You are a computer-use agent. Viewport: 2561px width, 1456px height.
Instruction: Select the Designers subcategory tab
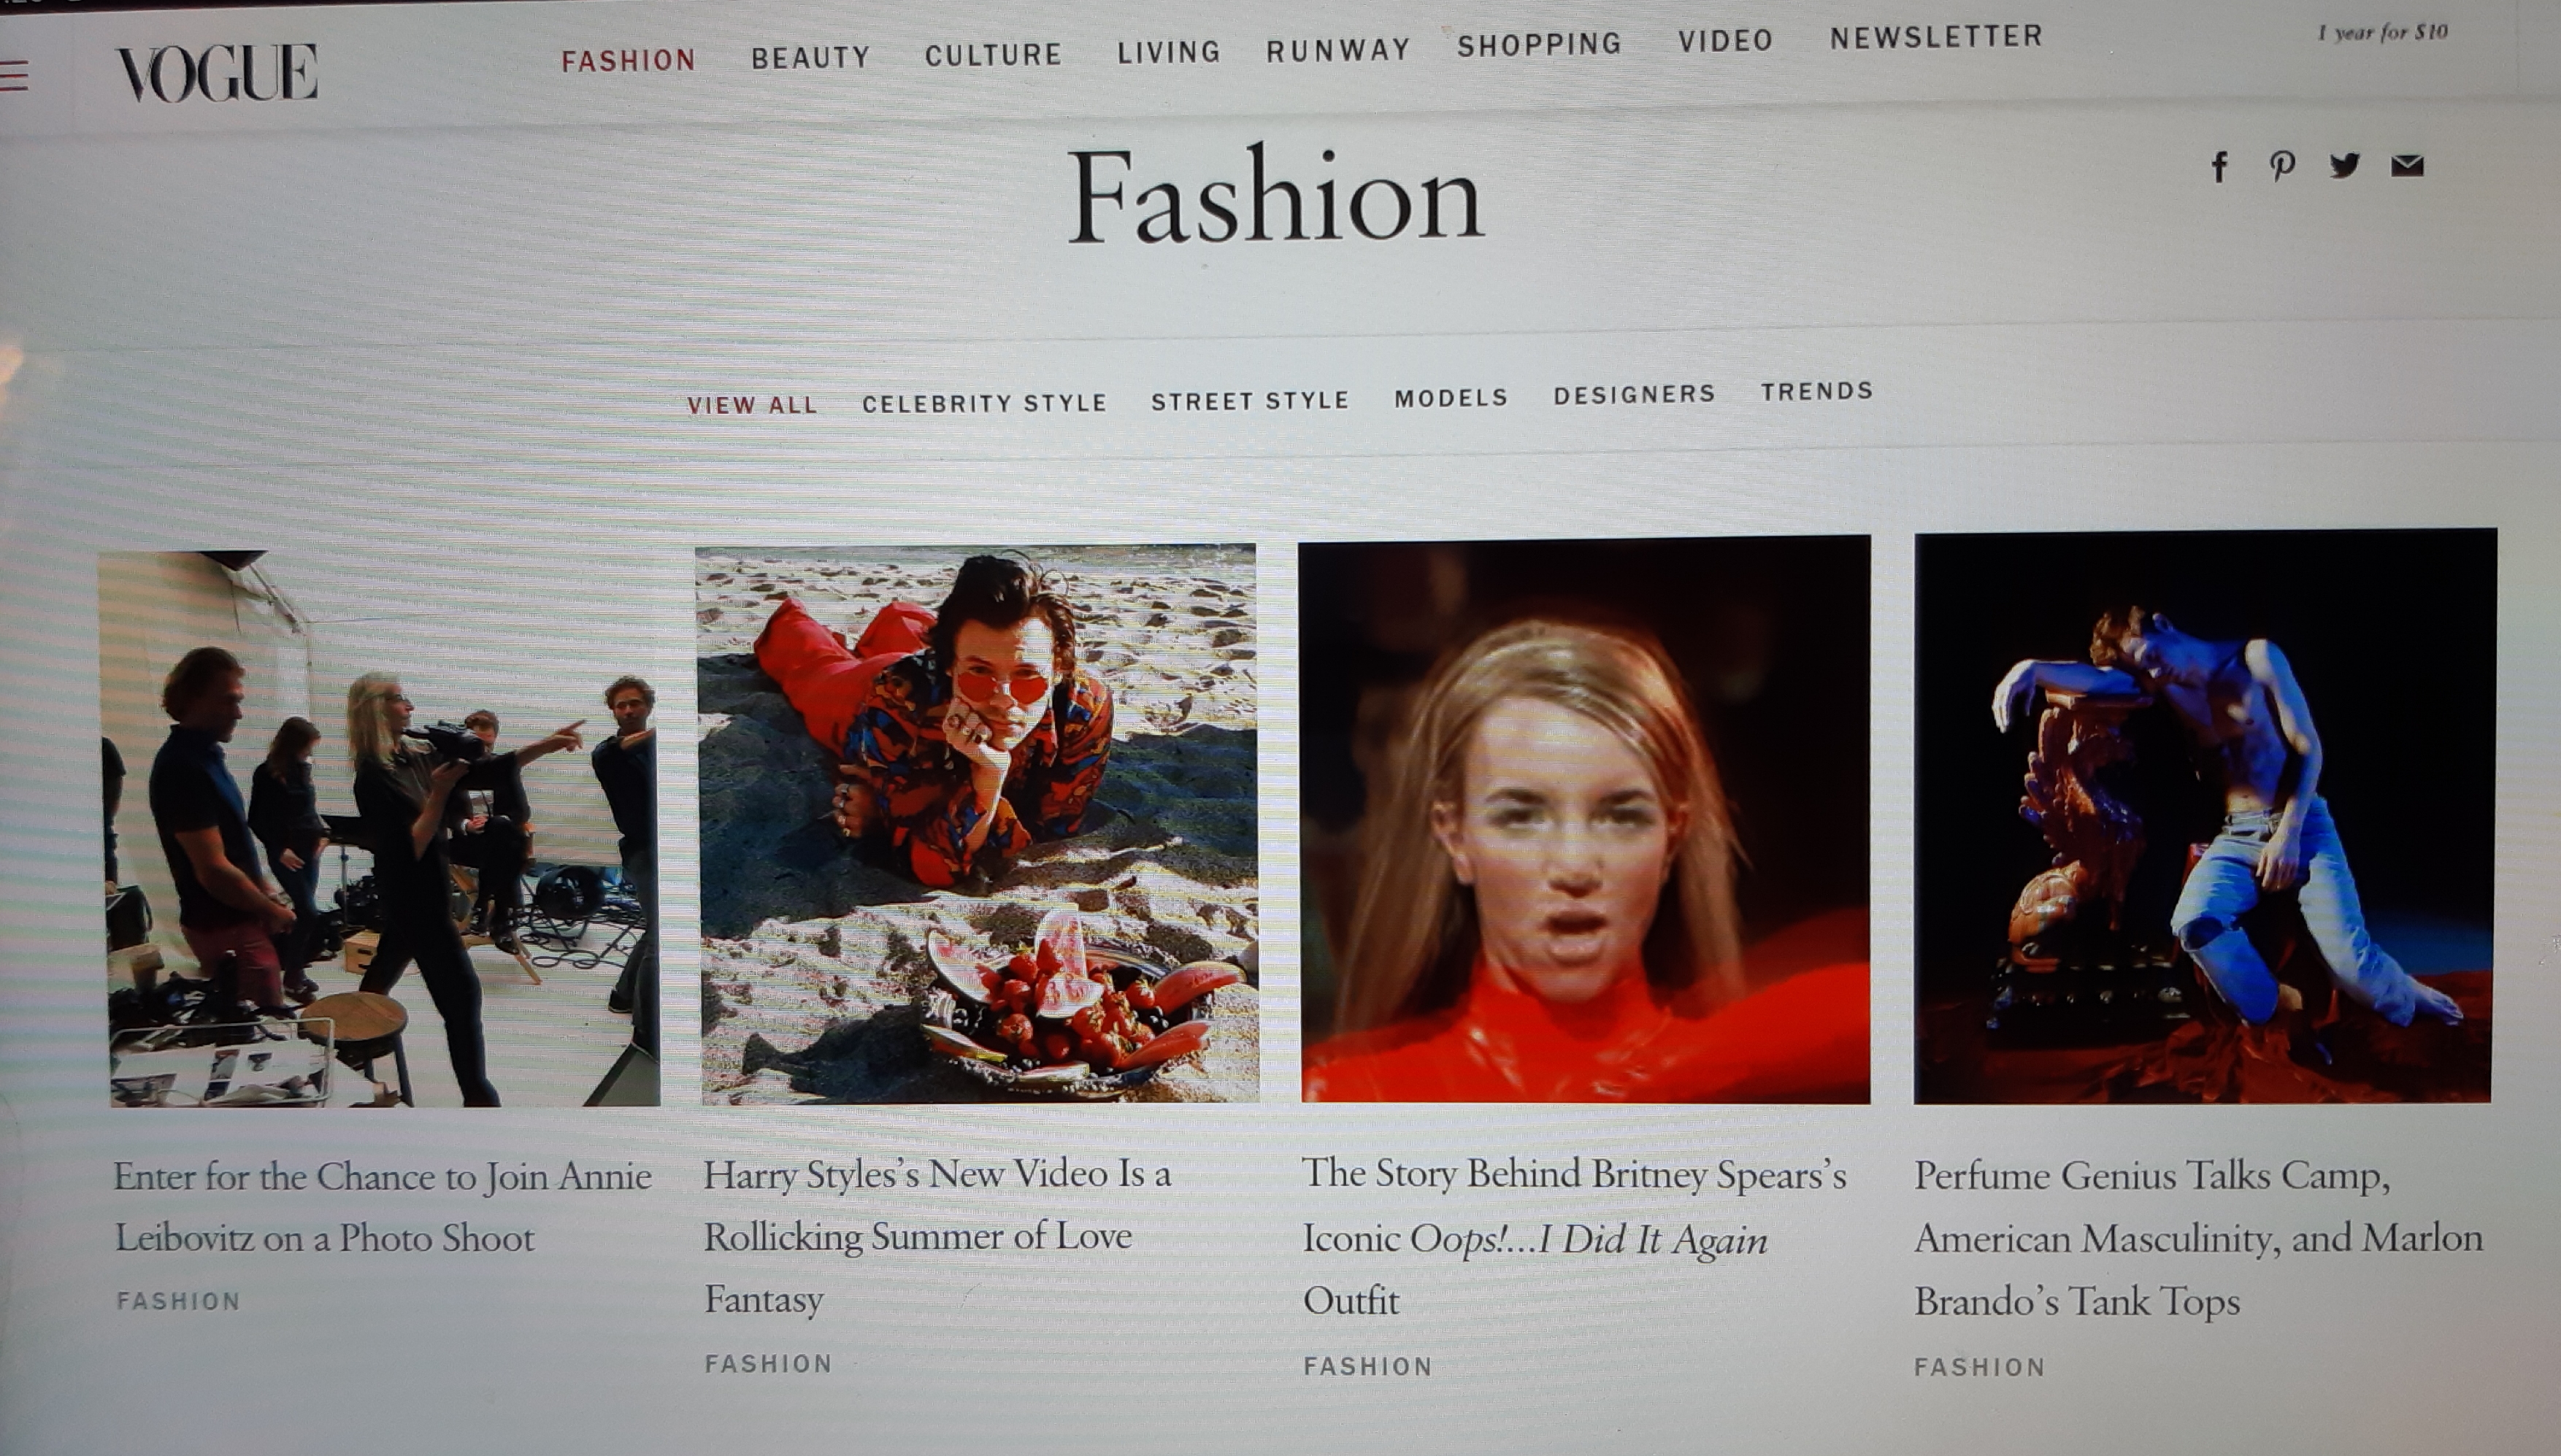1634,395
